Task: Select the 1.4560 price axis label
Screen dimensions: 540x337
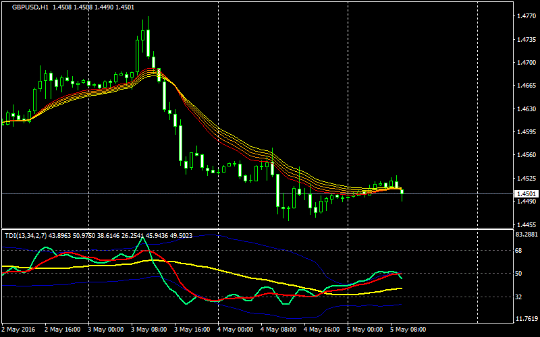Action: [x=526, y=155]
